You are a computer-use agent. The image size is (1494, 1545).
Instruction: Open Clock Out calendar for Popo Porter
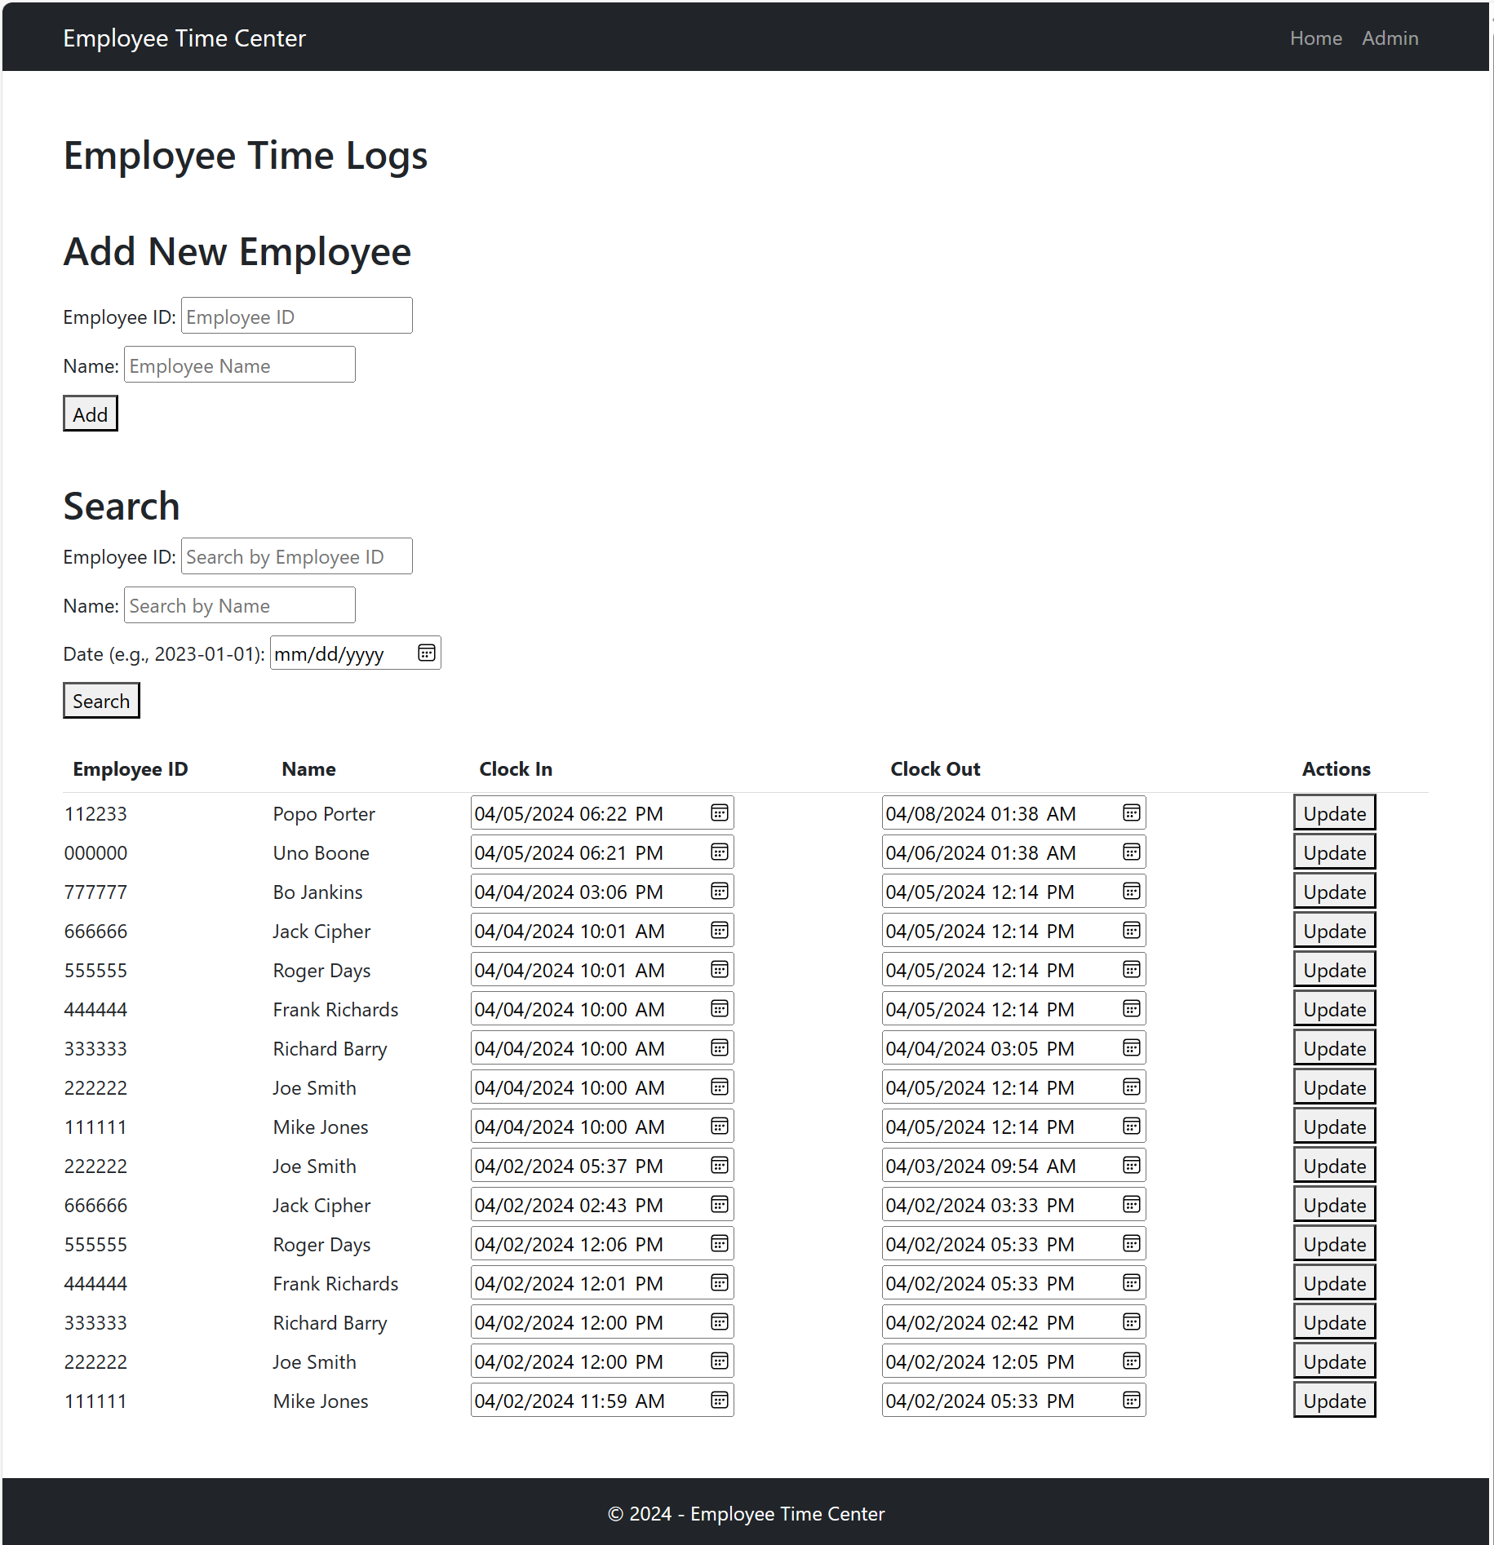click(1132, 812)
